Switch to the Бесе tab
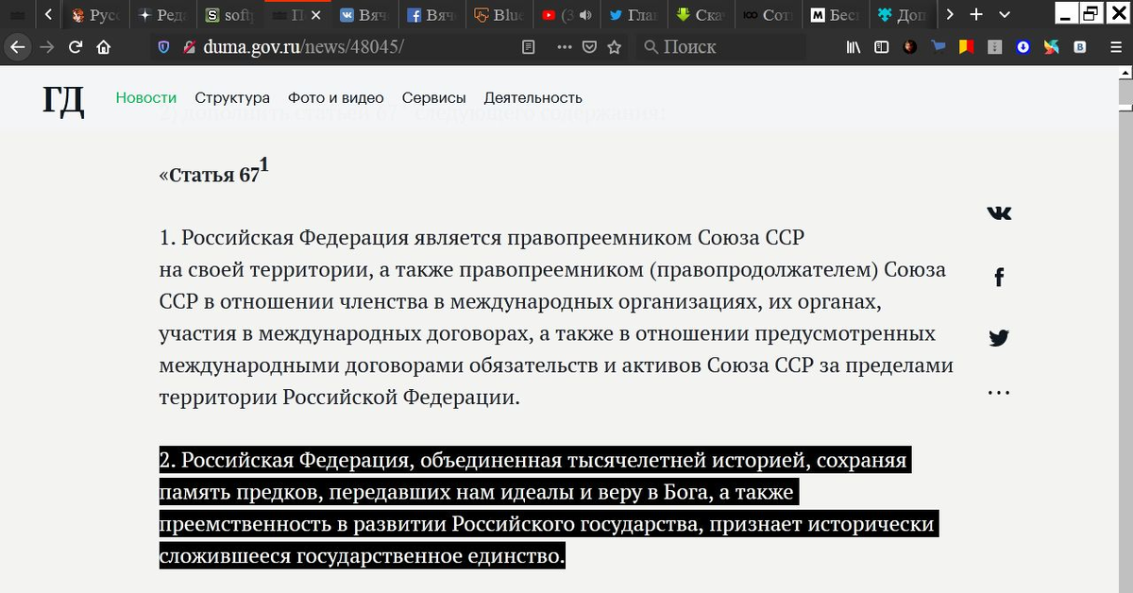The width and height of the screenshot is (1133, 593). (834, 15)
